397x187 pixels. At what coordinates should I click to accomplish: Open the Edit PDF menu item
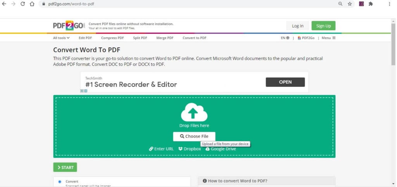tap(85, 38)
